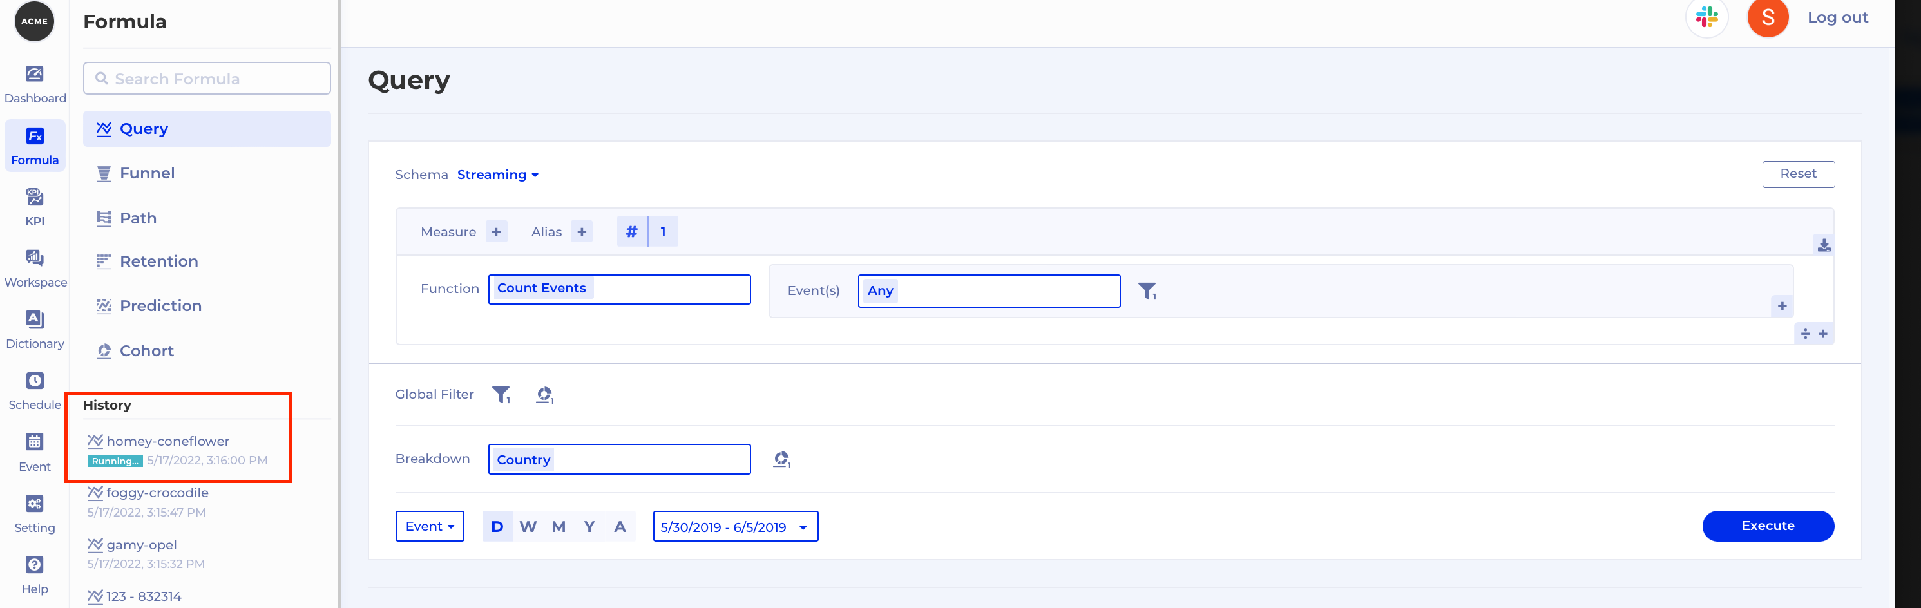This screenshot has height=608, width=1921.
Task: Select Path in Formula menu
Action: click(207, 218)
